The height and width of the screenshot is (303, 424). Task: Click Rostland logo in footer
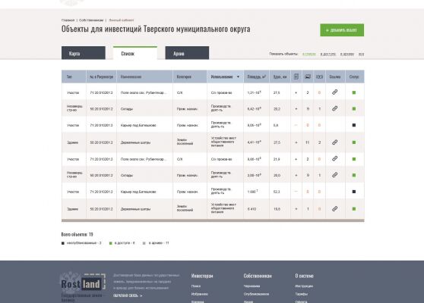click(x=83, y=284)
